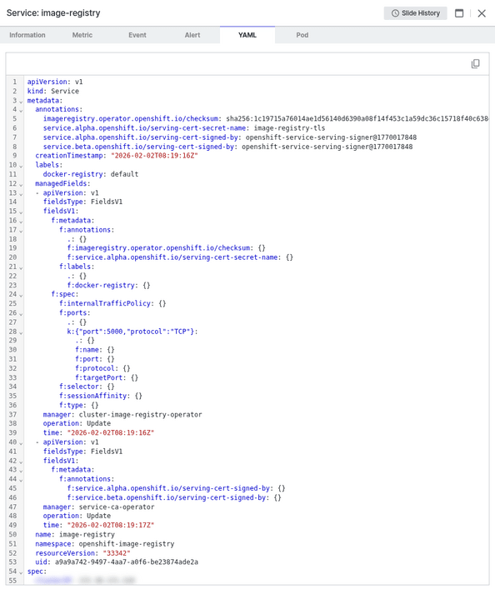
Task: Click the beta serving-cert-signed-by annotation on line 8
Action: tap(227, 147)
